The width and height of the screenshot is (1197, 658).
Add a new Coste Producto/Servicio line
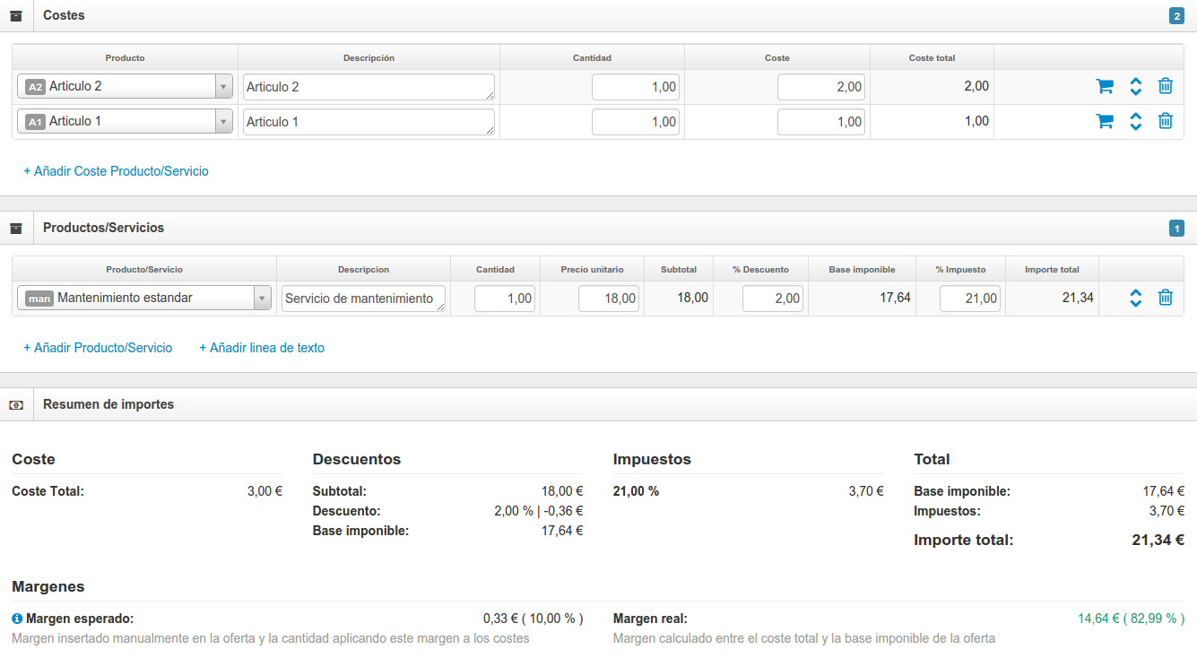(x=116, y=170)
